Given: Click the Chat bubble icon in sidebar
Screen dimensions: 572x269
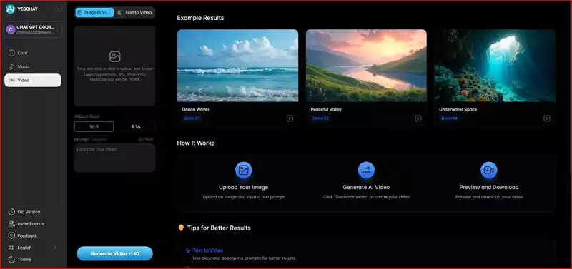Looking at the screenshot, I should (x=11, y=53).
